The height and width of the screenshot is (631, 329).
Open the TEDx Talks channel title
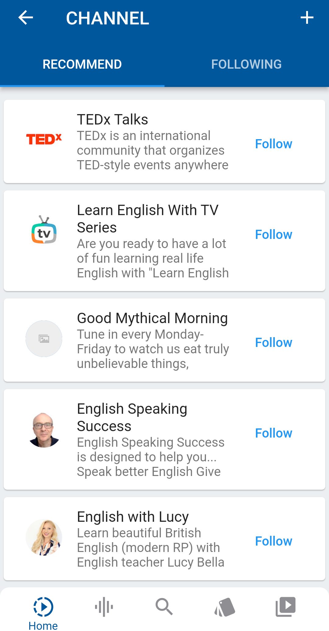tap(112, 119)
